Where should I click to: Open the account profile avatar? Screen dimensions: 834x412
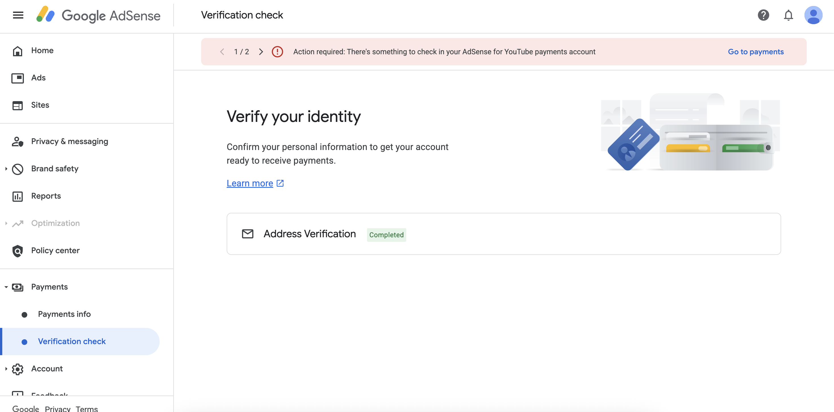click(813, 15)
